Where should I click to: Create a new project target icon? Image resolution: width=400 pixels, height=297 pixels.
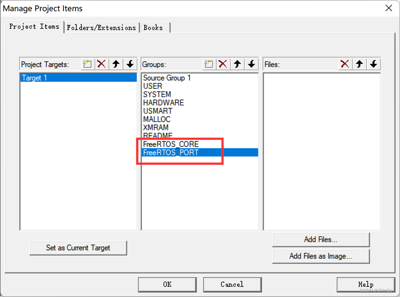(x=87, y=64)
